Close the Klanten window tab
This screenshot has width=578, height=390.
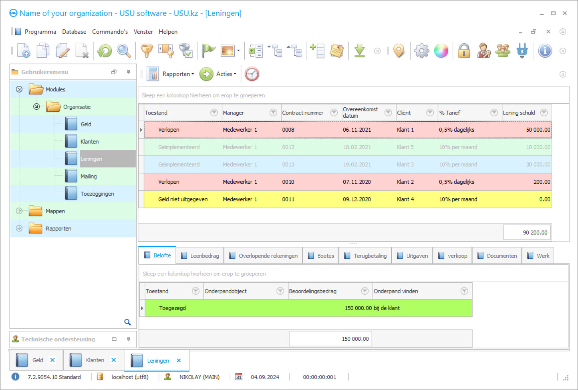click(114, 360)
